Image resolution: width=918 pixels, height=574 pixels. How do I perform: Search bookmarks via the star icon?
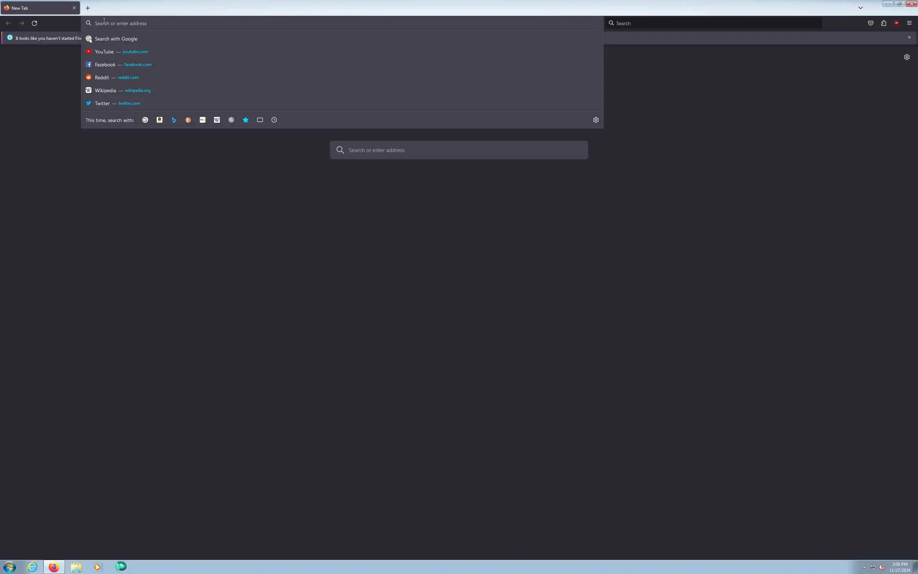[245, 120]
